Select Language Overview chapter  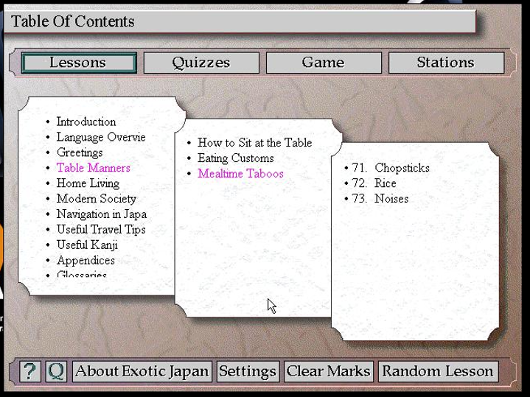tap(101, 137)
